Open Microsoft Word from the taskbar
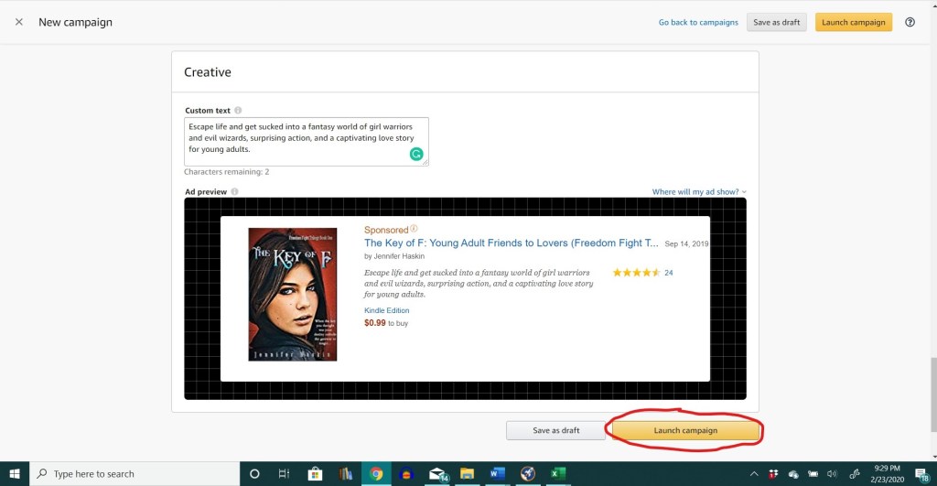This screenshot has width=937, height=486. pos(497,473)
